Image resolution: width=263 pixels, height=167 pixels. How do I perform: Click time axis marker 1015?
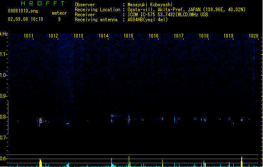pos(128,35)
